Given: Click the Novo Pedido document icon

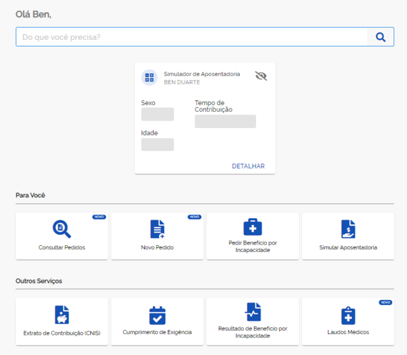Looking at the screenshot, I should coord(157,229).
